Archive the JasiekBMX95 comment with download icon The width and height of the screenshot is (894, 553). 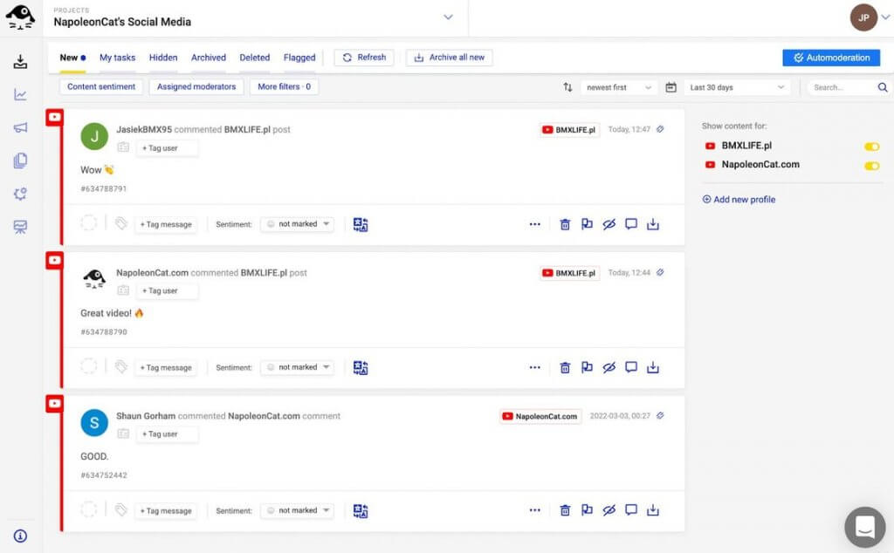point(653,224)
